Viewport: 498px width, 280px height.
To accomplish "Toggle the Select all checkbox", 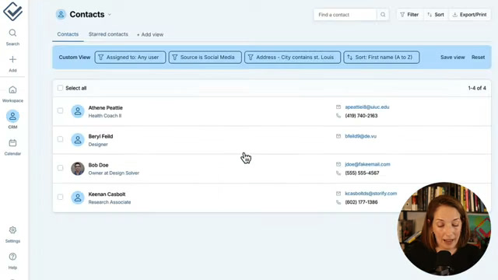I will (x=60, y=88).
